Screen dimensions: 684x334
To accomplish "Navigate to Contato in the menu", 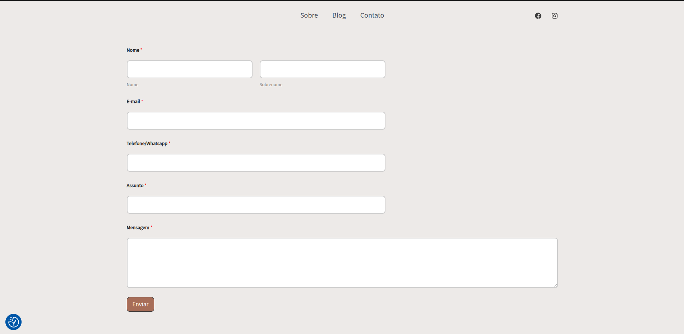I will click(x=372, y=15).
